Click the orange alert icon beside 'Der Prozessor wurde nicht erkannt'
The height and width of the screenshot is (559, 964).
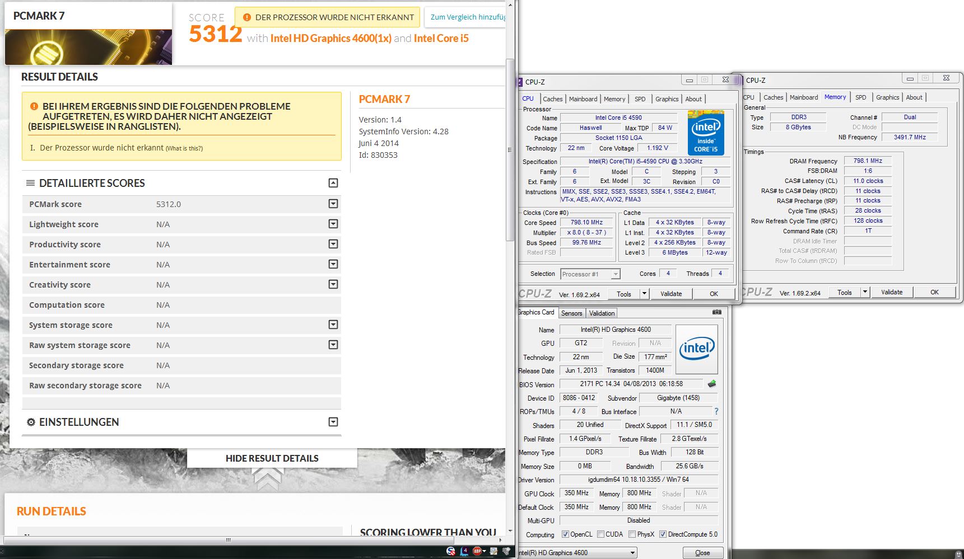[x=247, y=17]
